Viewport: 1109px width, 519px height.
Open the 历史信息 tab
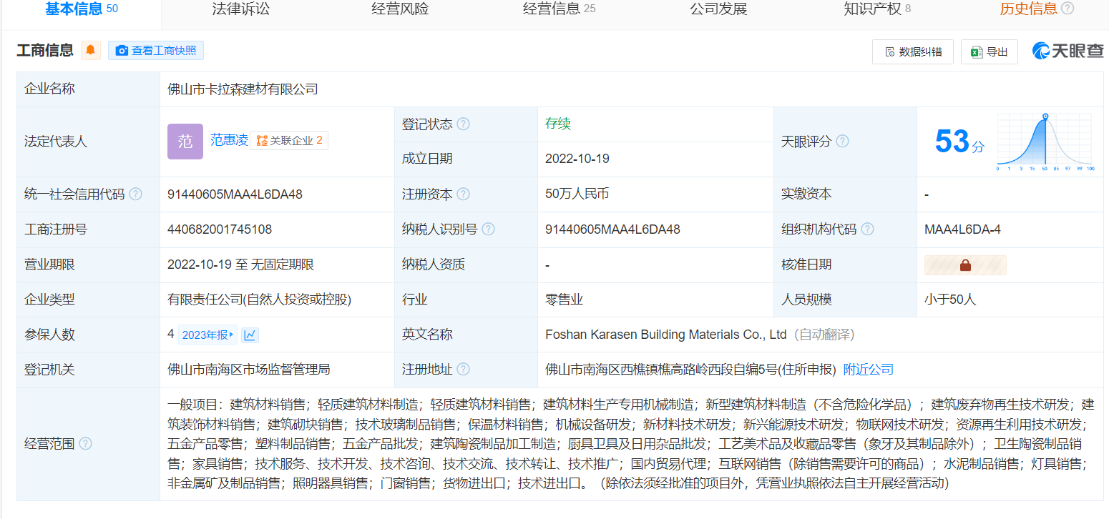[x=1028, y=9]
